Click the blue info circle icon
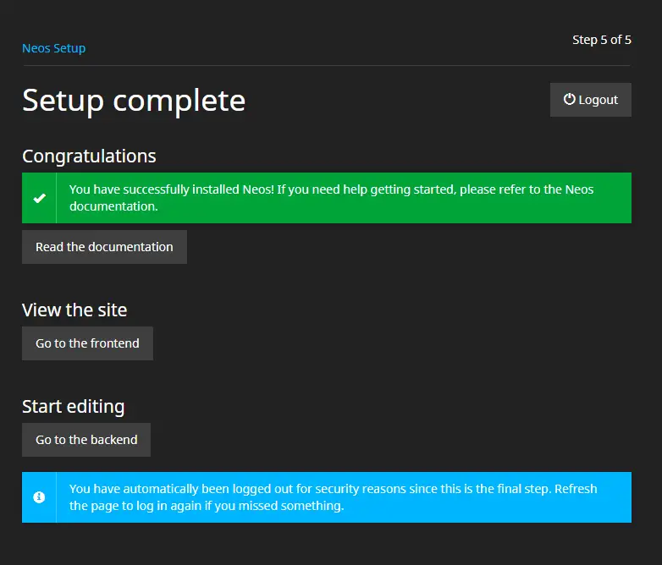This screenshot has width=662, height=565. [x=39, y=497]
